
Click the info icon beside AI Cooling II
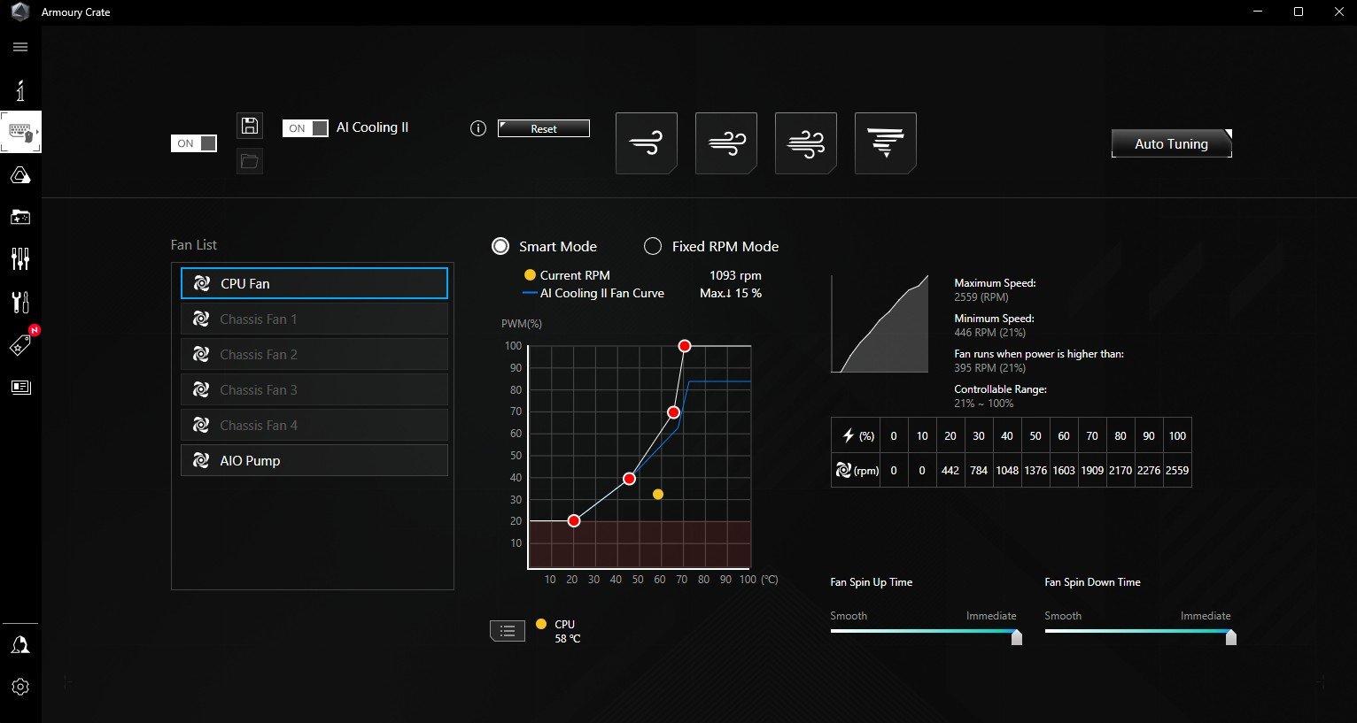click(478, 128)
